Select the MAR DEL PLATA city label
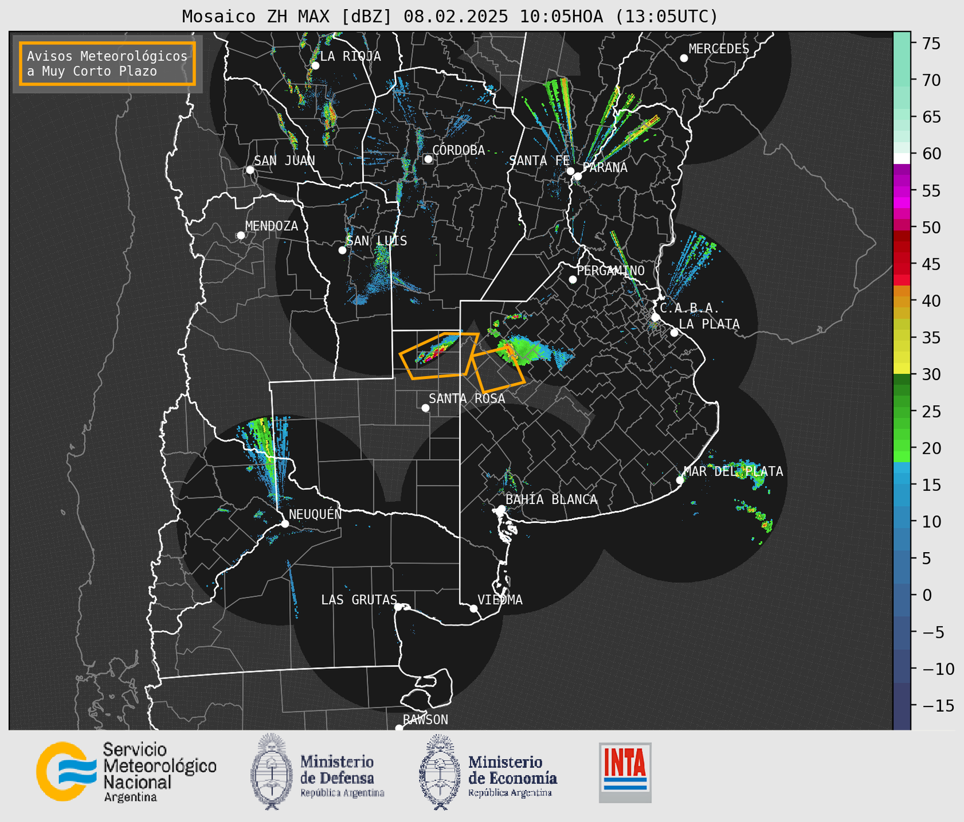964x822 pixels. (733, 472)
